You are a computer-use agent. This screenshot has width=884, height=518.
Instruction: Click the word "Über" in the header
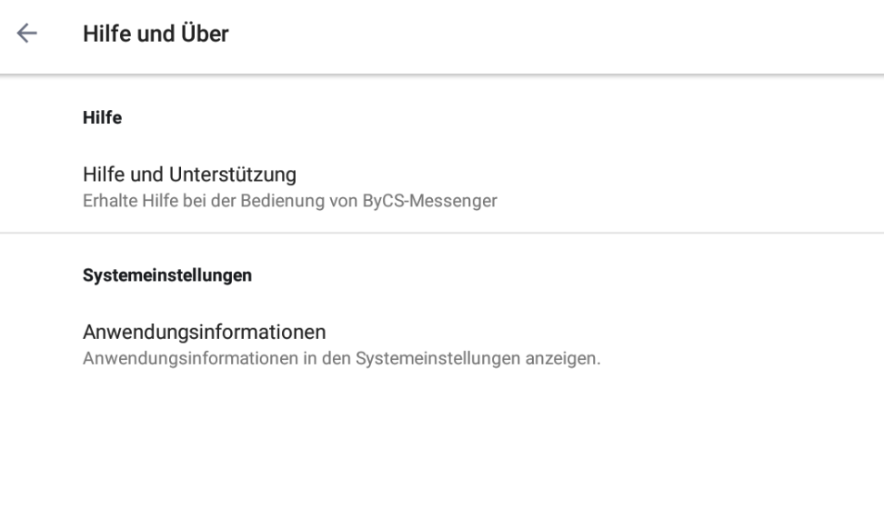(x=208, y=34)
